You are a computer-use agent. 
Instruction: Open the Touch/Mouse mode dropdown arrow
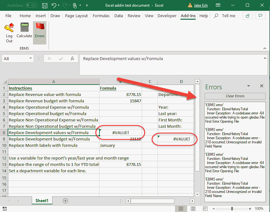pos(80,5)
